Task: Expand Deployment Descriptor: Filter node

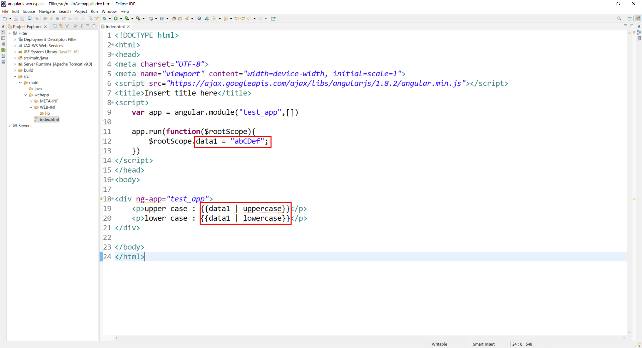Action: [15, 39]
